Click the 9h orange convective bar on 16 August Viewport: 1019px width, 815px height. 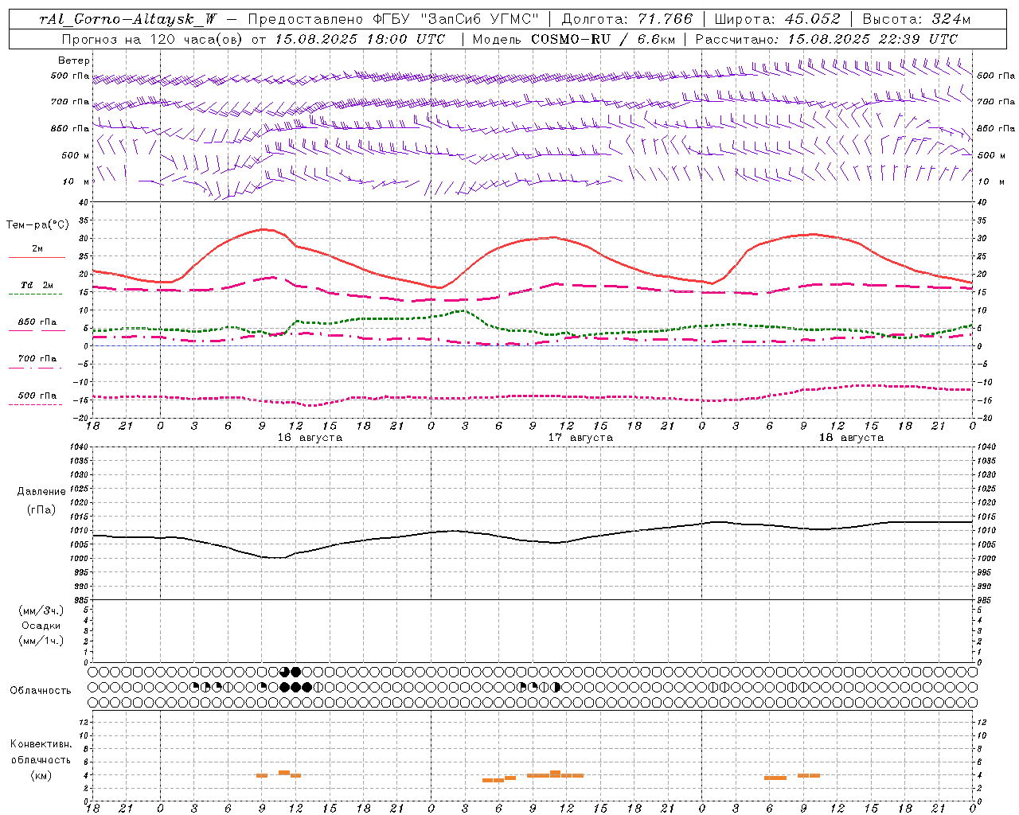262,775
